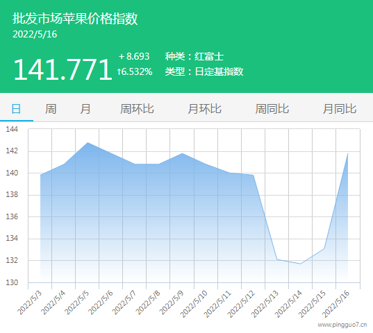Click the 2022/5/14 lowest chart point
Screen dimensions: 373x333
[301, 264]
